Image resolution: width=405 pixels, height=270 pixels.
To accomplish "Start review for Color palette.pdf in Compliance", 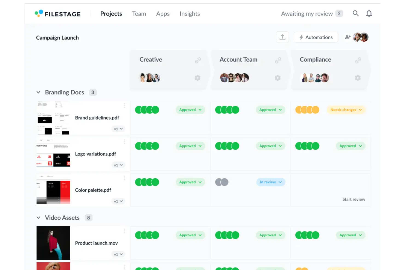I will coord(354,199).
